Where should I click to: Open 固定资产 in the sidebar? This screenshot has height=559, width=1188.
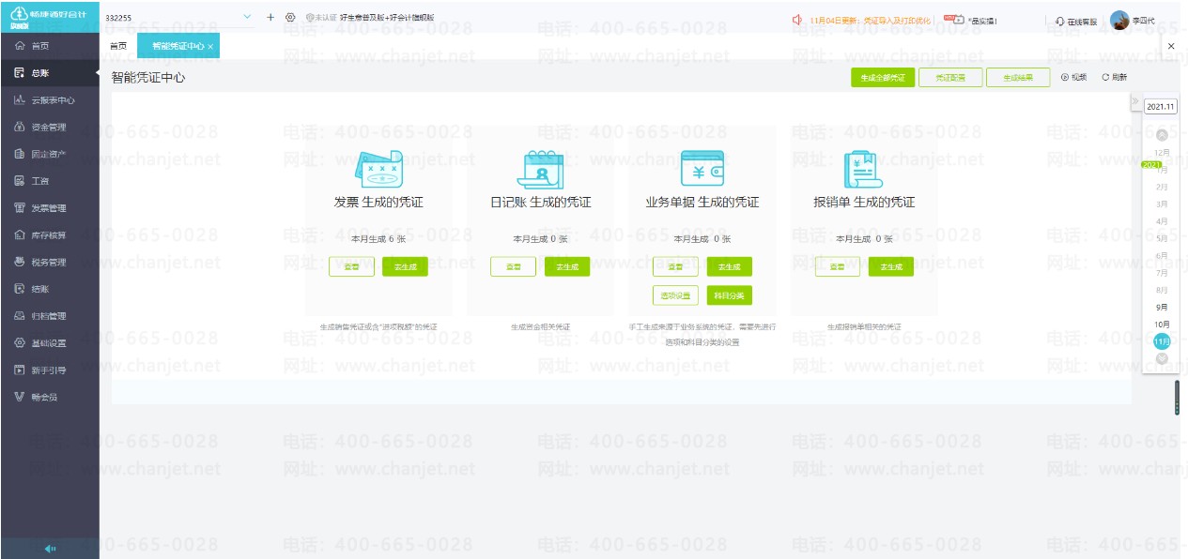(49, 154)
